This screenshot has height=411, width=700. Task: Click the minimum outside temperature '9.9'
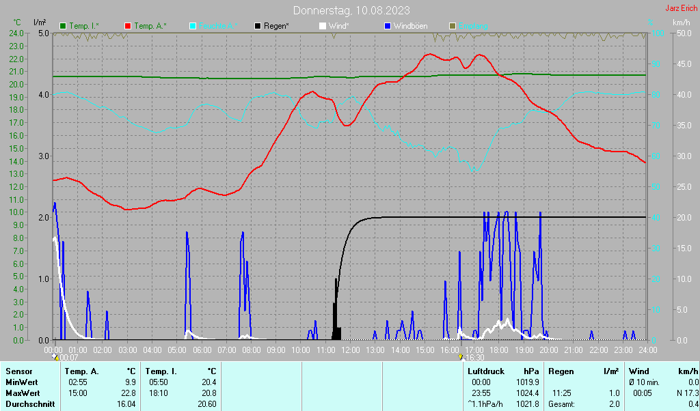[x=130, y=382]
